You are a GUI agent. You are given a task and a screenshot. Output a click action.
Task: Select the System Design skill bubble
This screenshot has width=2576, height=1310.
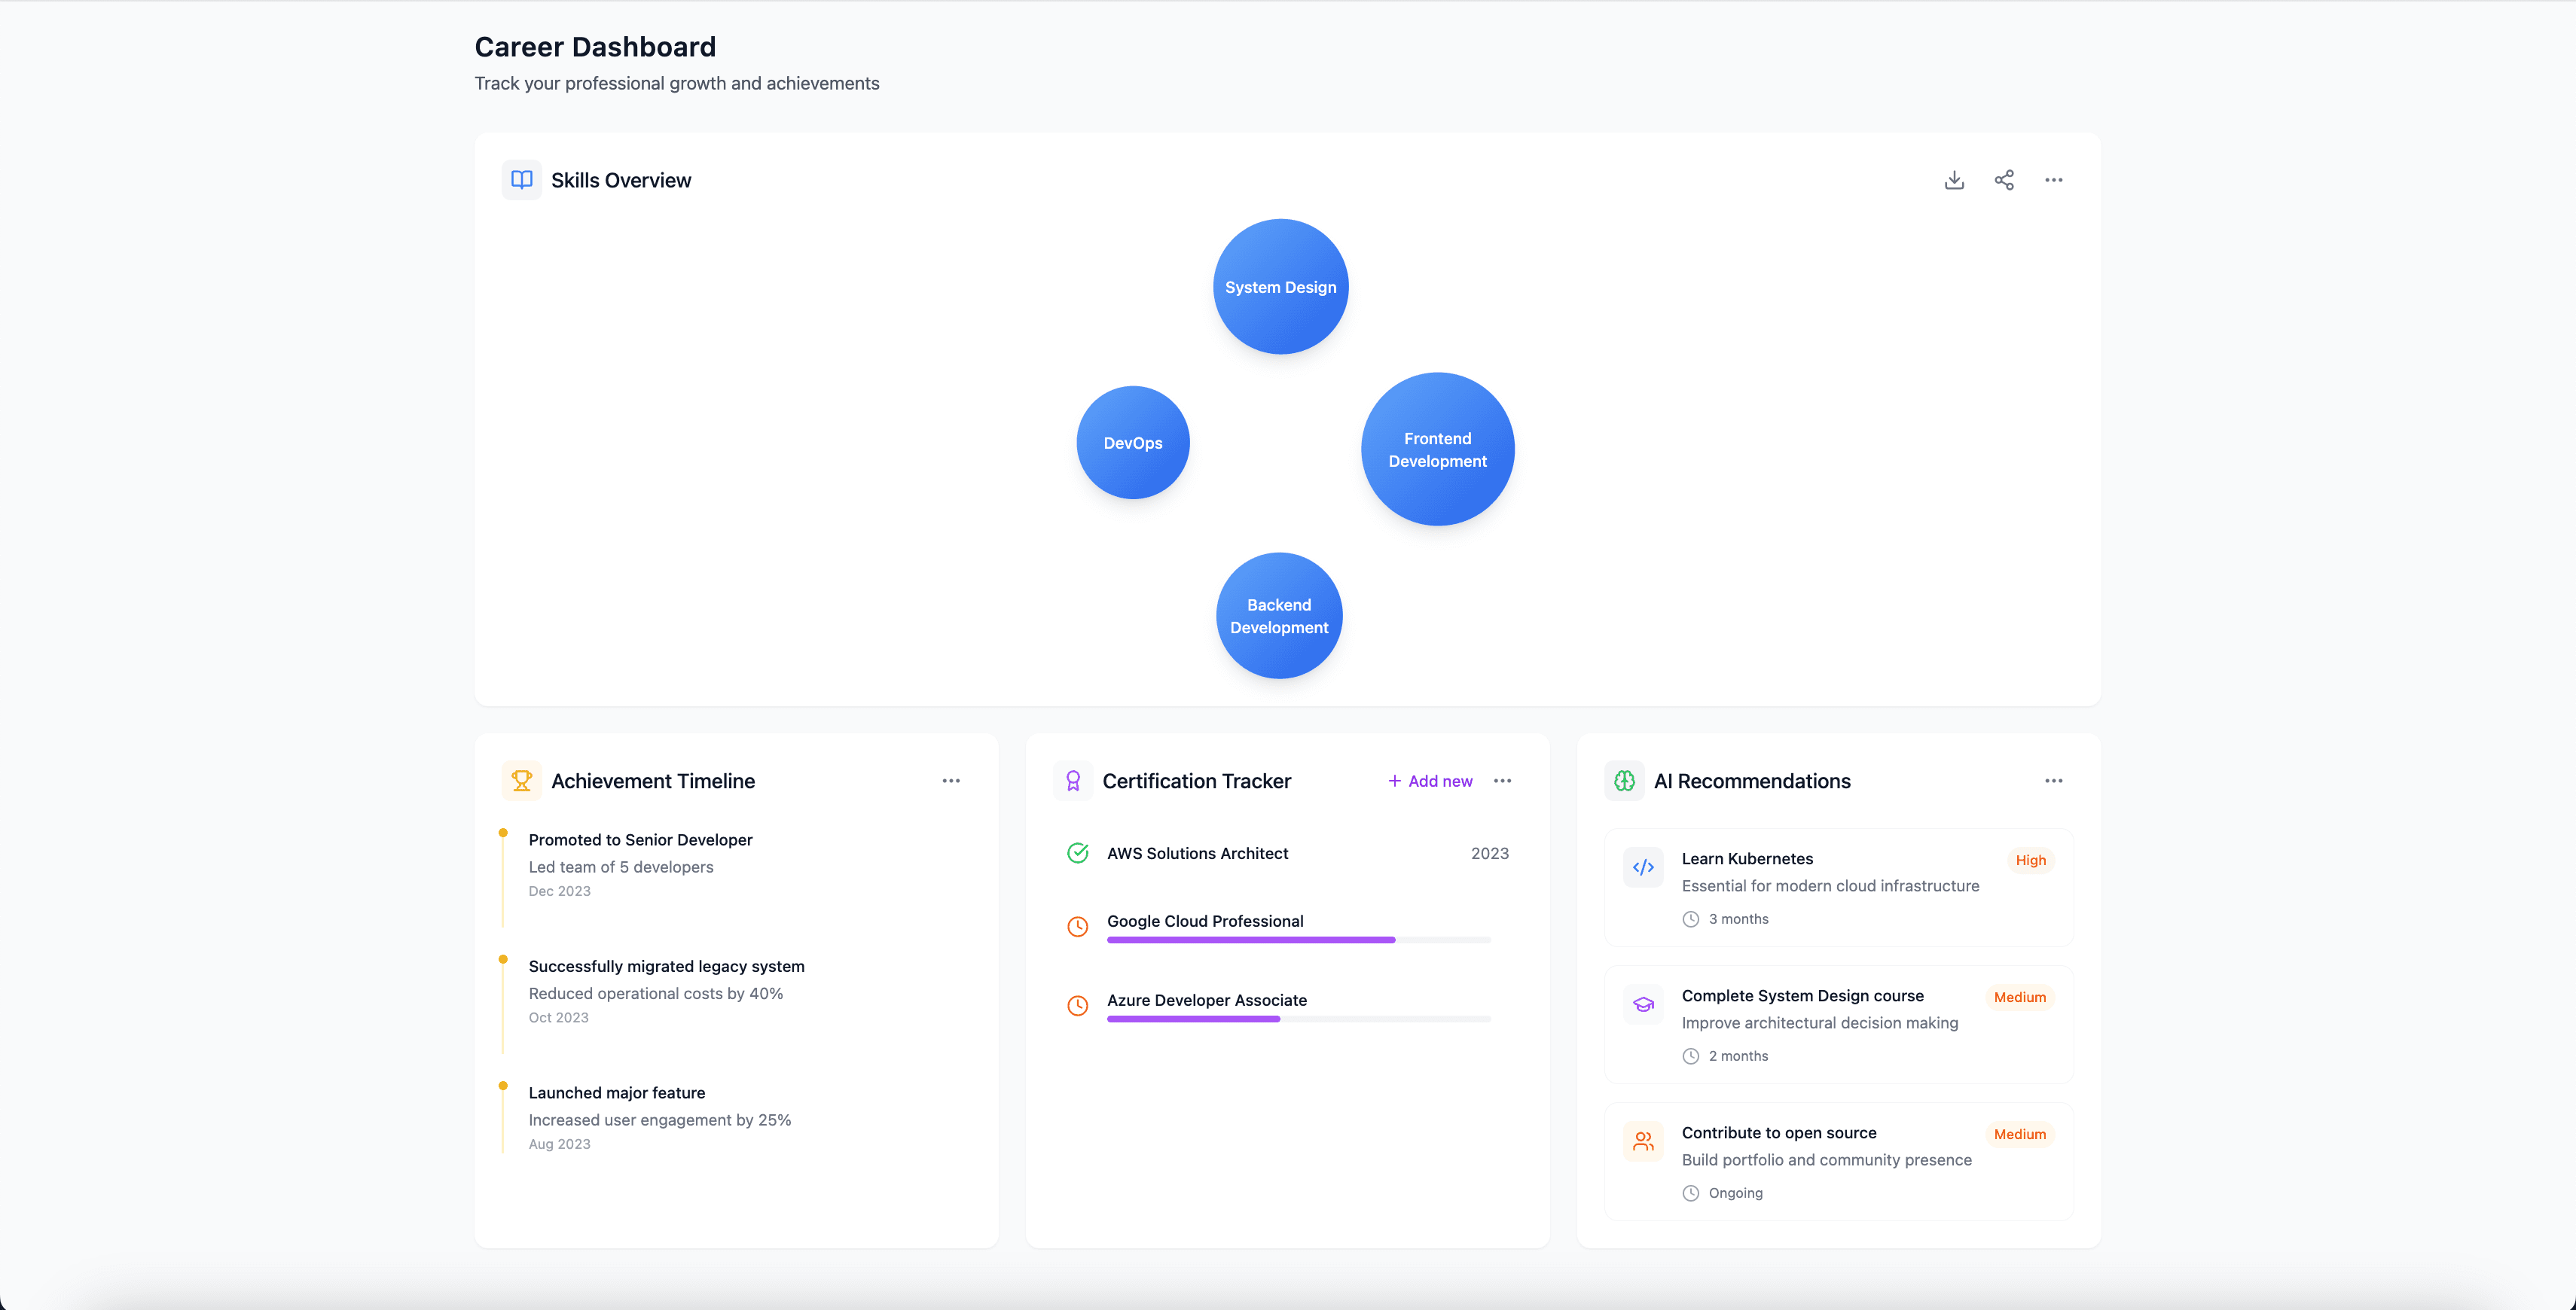tap(1280, 287)
